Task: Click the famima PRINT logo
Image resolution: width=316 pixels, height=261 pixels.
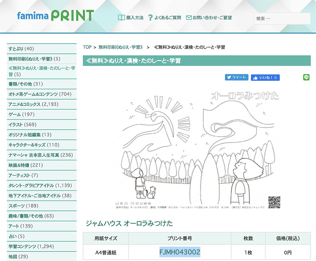Action: [55, 16]
